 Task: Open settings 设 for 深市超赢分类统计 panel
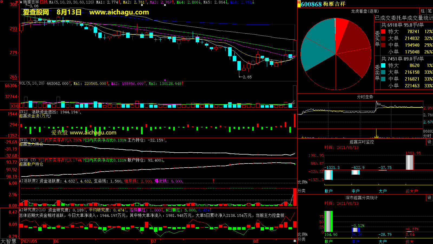tap(429, 198)
